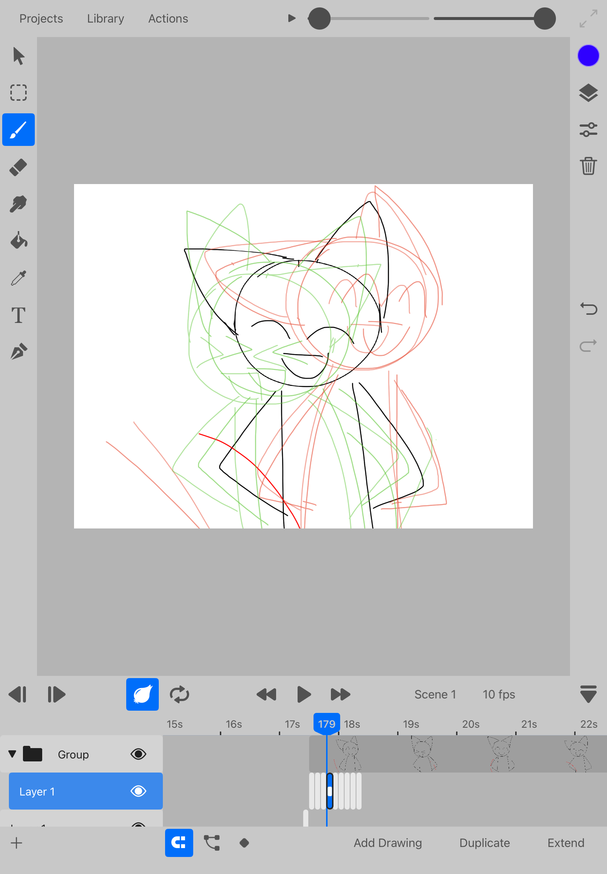Select the Brush tool
This screenshot has height=874, width=607.
[x=18, y=129]
